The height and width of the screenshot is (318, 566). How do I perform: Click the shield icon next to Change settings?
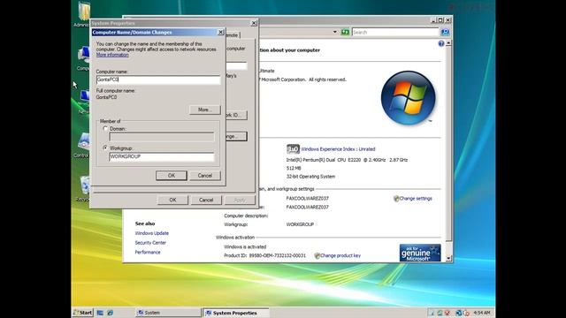(396, 199)
